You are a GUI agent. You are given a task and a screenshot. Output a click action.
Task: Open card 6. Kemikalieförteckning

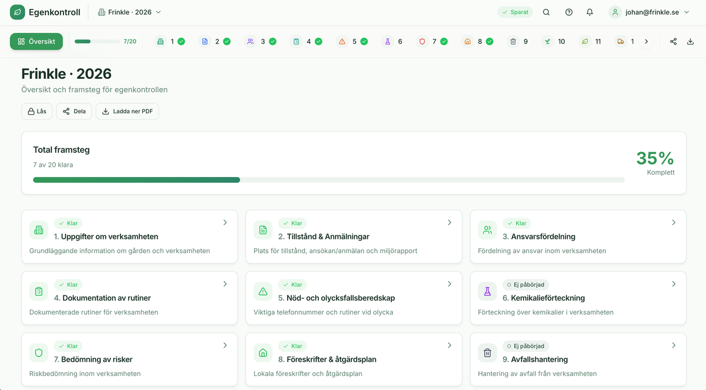578,298
